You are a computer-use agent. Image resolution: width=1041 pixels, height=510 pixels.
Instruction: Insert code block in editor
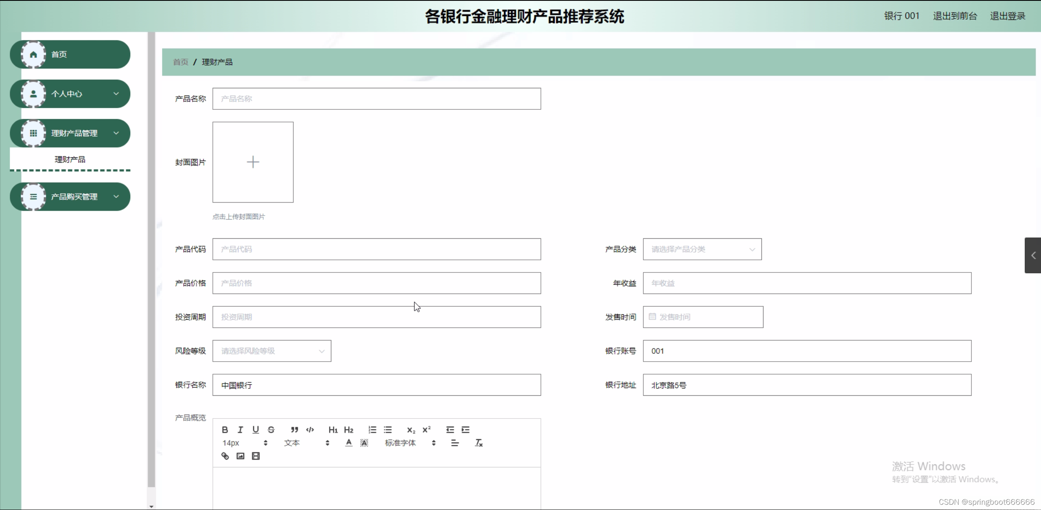tap(310, 429)
